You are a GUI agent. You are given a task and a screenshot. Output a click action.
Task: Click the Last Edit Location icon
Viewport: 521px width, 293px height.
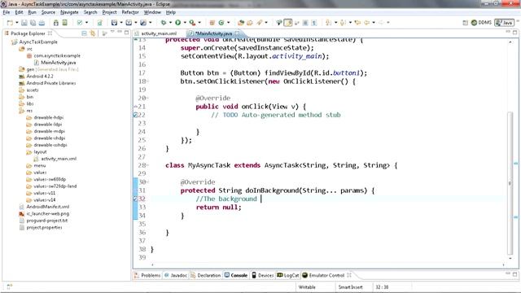click(x=357, y=23)
